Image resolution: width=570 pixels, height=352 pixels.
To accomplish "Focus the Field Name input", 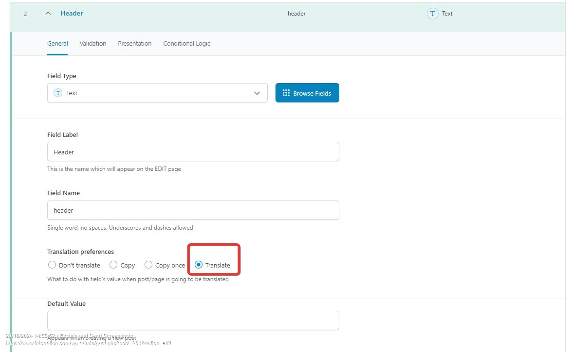I will click(x=193, y=210).
